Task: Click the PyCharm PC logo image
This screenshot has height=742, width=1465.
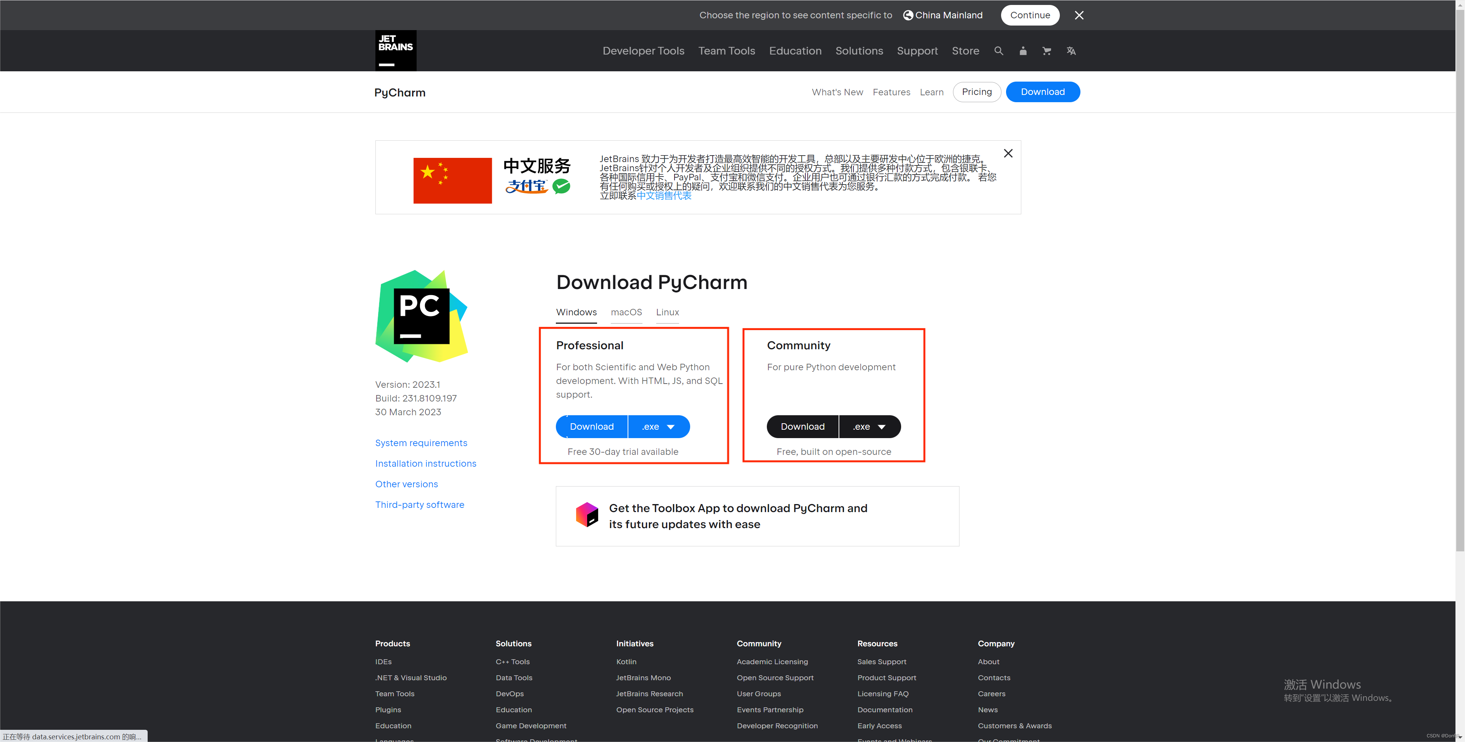Action: (422, 316)
